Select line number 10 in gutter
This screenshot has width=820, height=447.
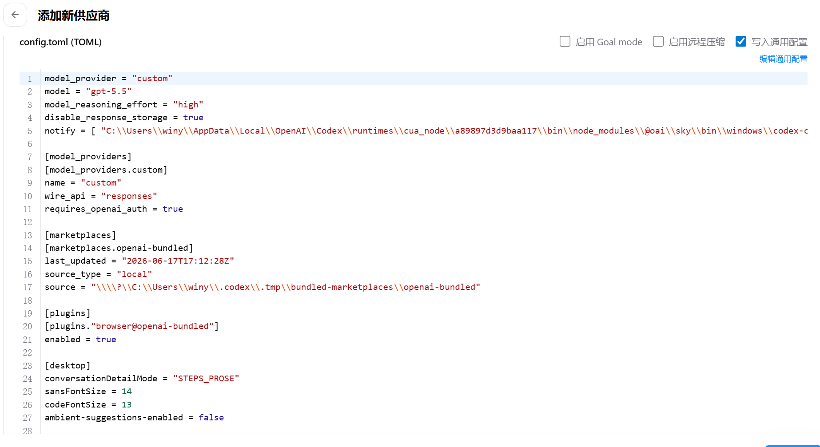click(28, 196)
